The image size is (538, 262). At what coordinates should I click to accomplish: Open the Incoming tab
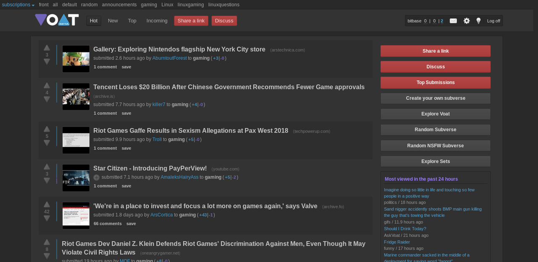pos(157,20)
